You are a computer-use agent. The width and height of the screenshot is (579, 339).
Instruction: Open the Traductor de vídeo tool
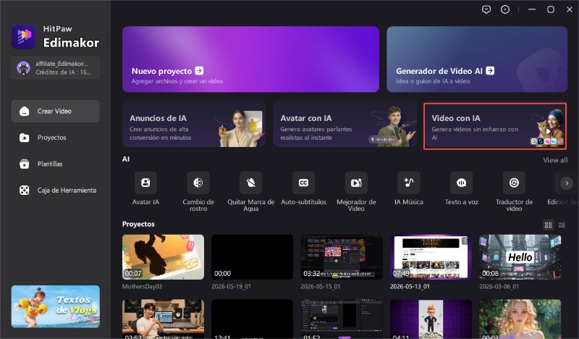(x=514, y=191)
